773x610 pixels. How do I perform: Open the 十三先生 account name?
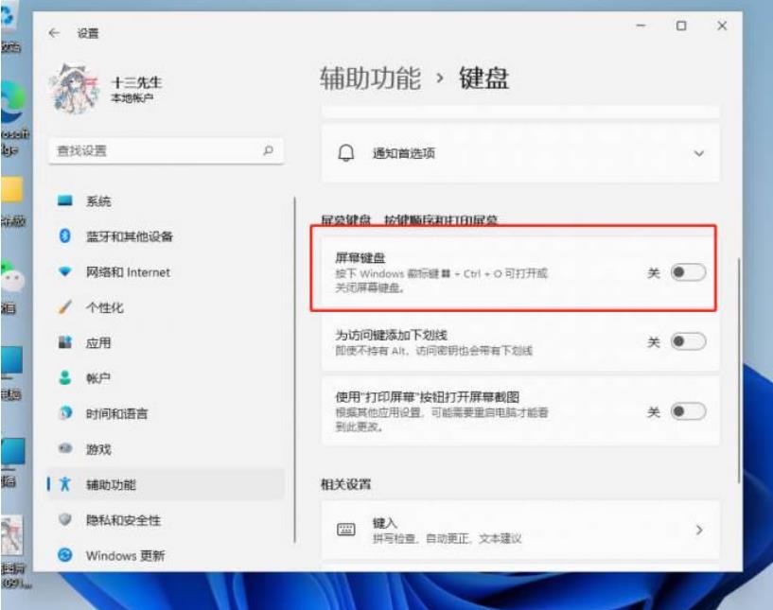(136, 82)
